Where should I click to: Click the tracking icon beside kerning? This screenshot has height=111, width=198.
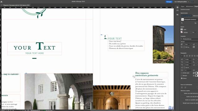point(194,47)
